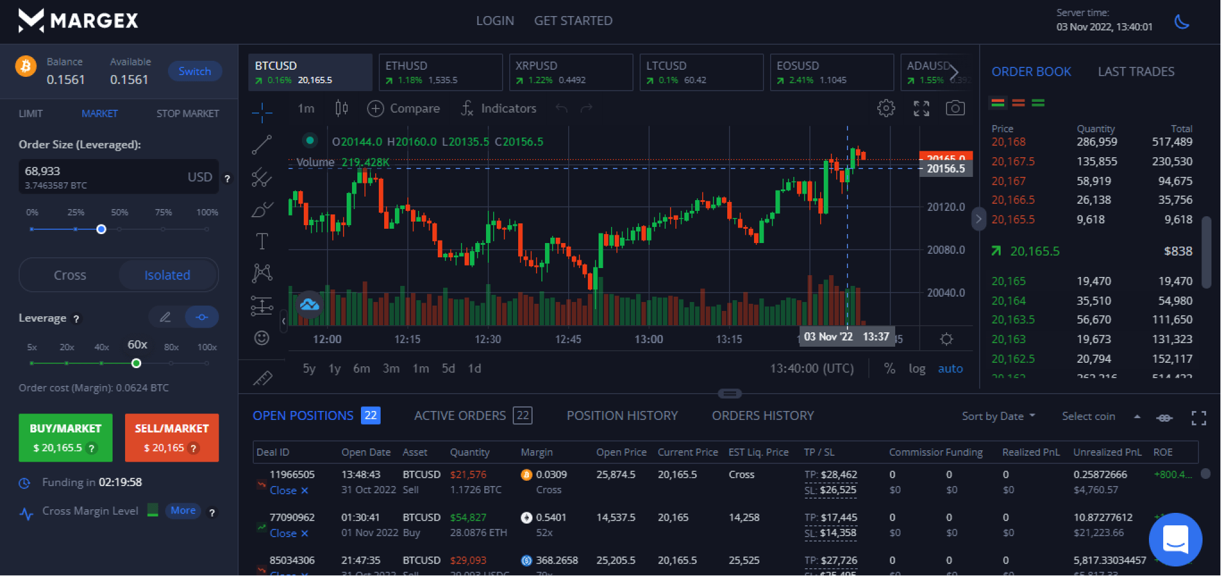Collapse the drawing toolbar arrow
This screenshot has height=576, width=1221.
click(284, 320)
